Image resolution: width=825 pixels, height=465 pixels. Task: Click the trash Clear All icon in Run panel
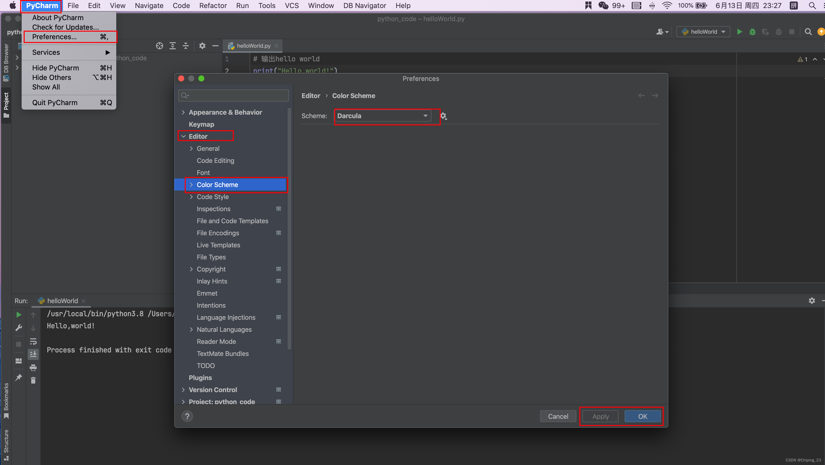pyautogui.click(x=33, y=380)
